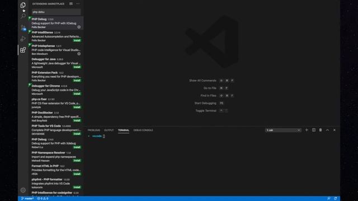This screenshot has height=201, width=358.
Task: Open errors and warnings count in status bar
Action: [43, 199]
